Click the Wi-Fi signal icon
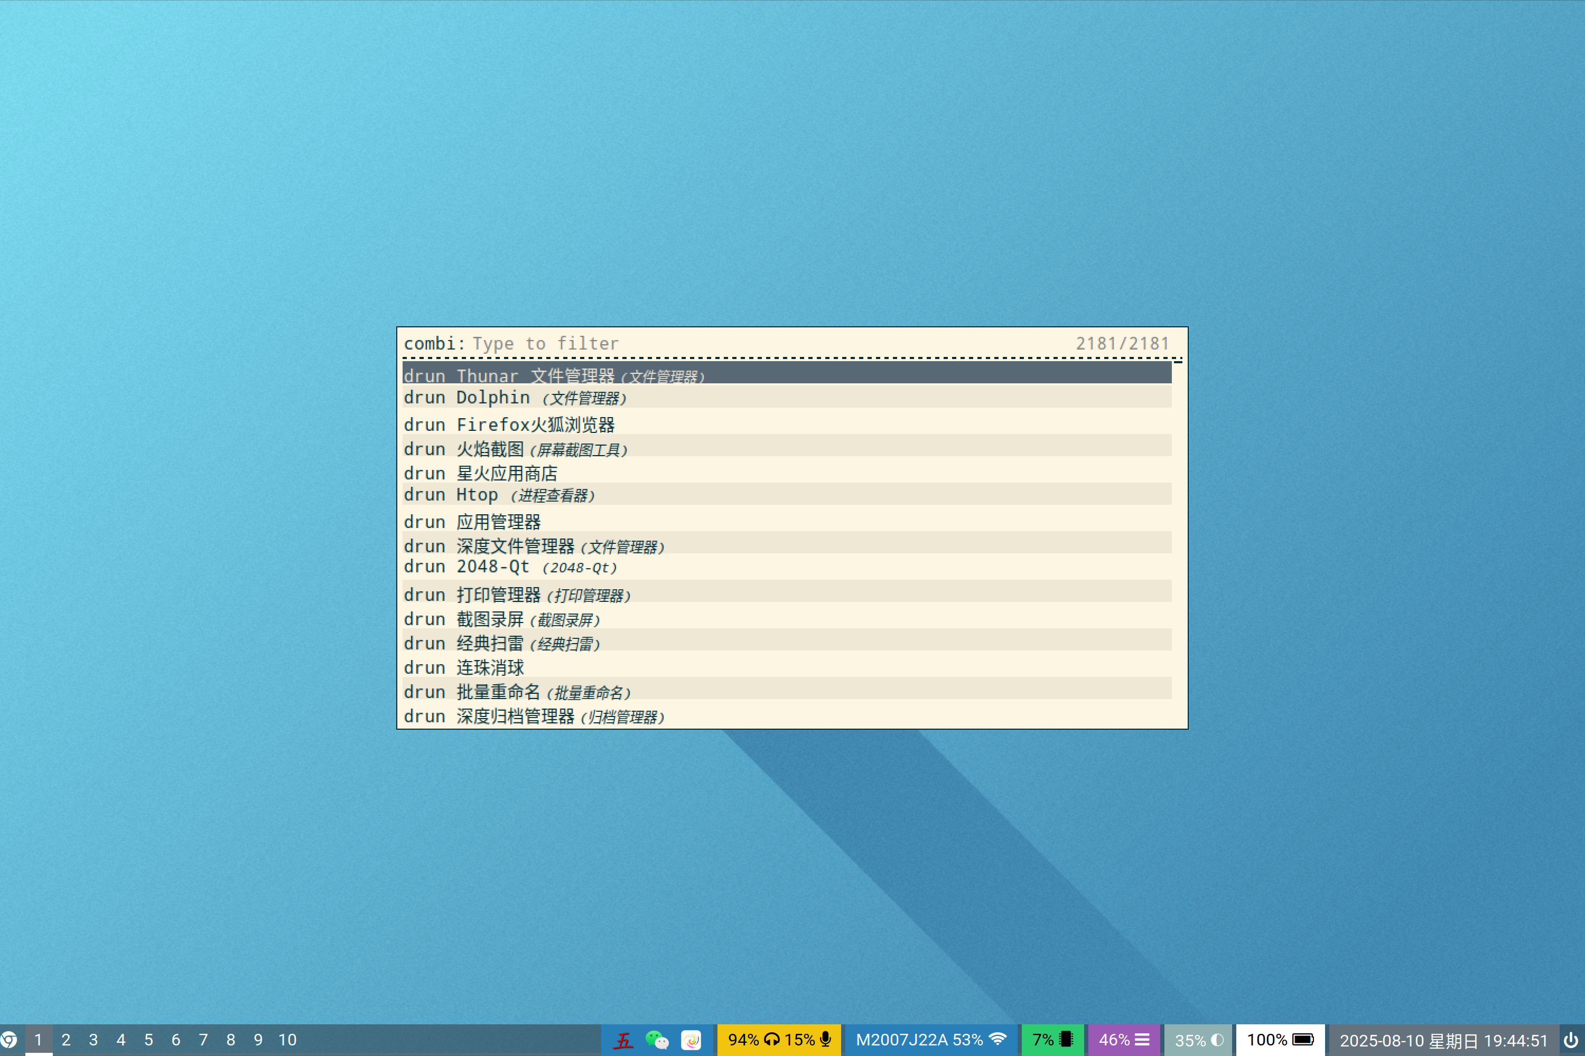This screenshot has width=1585, height=1056. click(x=997, y=1039)
